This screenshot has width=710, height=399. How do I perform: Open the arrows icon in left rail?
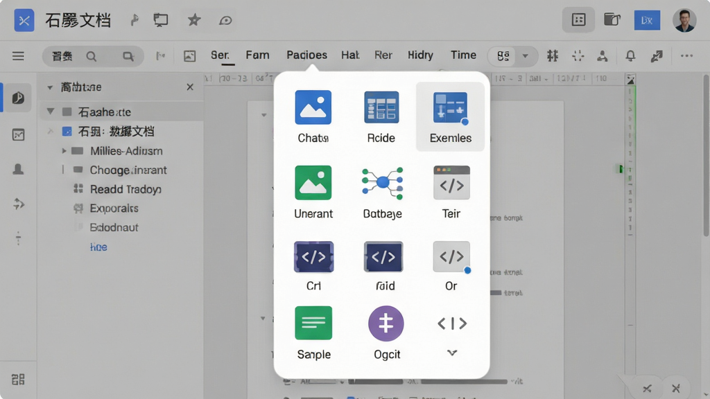[19, 204]
